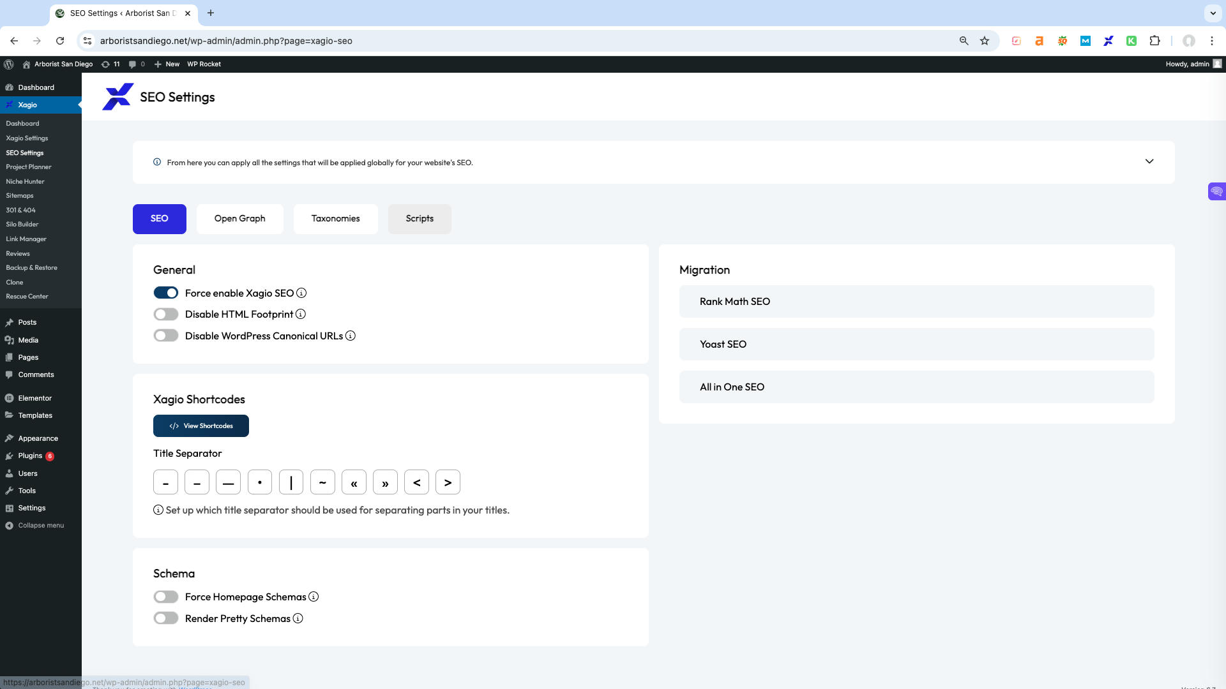1226x689 pixels.
Task: Click the green K extension icon
Action: click(1131, 41)
